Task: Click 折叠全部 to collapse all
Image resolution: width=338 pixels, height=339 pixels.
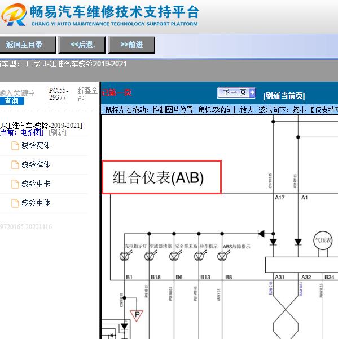Action: click(x=87, y=94)
